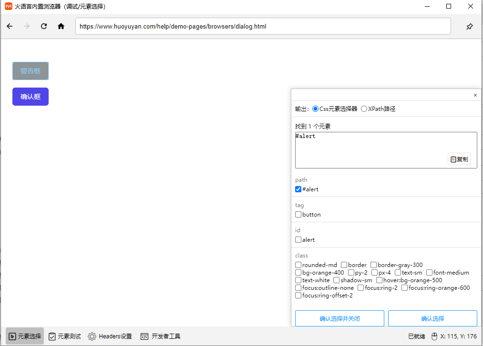Click the page refresh icon

click(43, 26)
